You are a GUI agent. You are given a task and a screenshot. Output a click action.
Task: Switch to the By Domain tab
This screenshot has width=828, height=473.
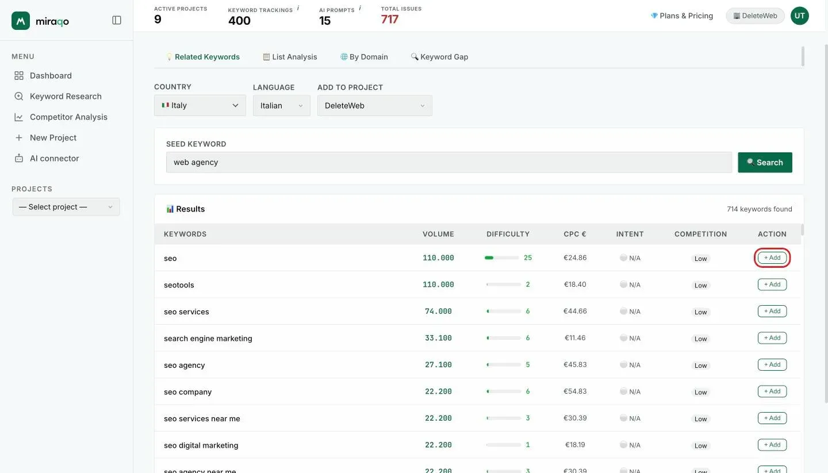(x=364, y=57)
